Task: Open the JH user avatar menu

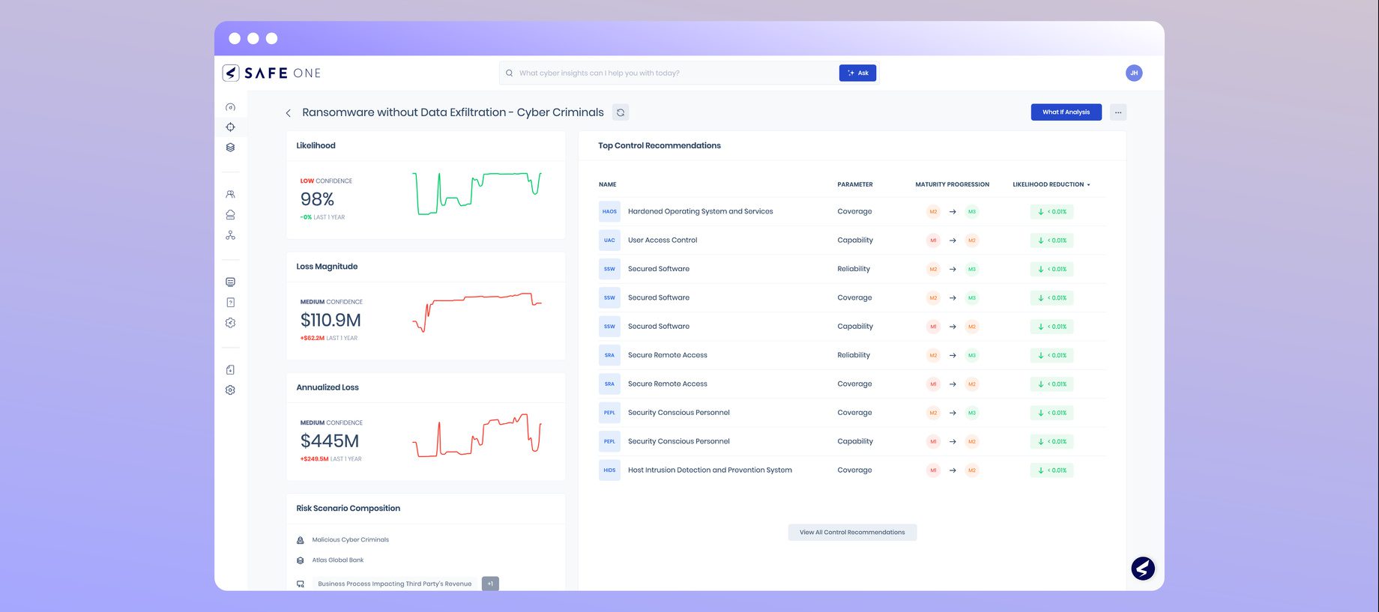Action: (1133, 73)
